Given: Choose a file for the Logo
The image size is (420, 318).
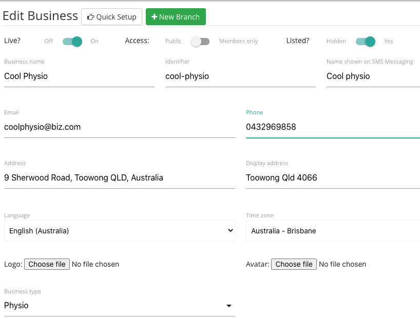Looking at the screenshot, I should (x=47, y=264).
